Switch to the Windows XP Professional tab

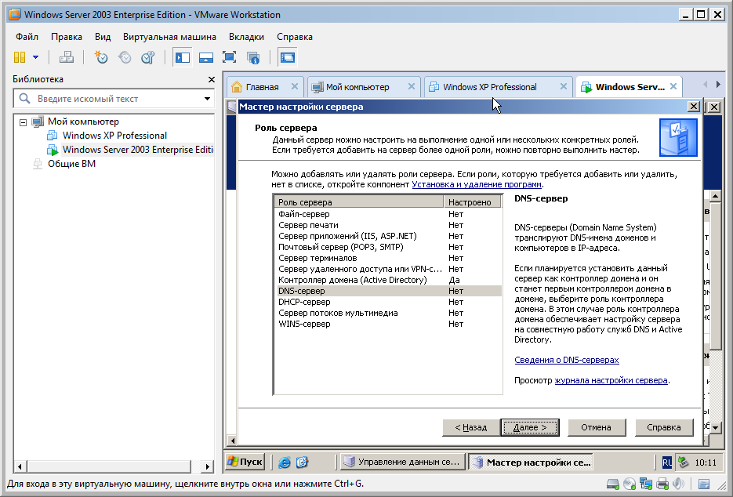[x=489, y=87]
